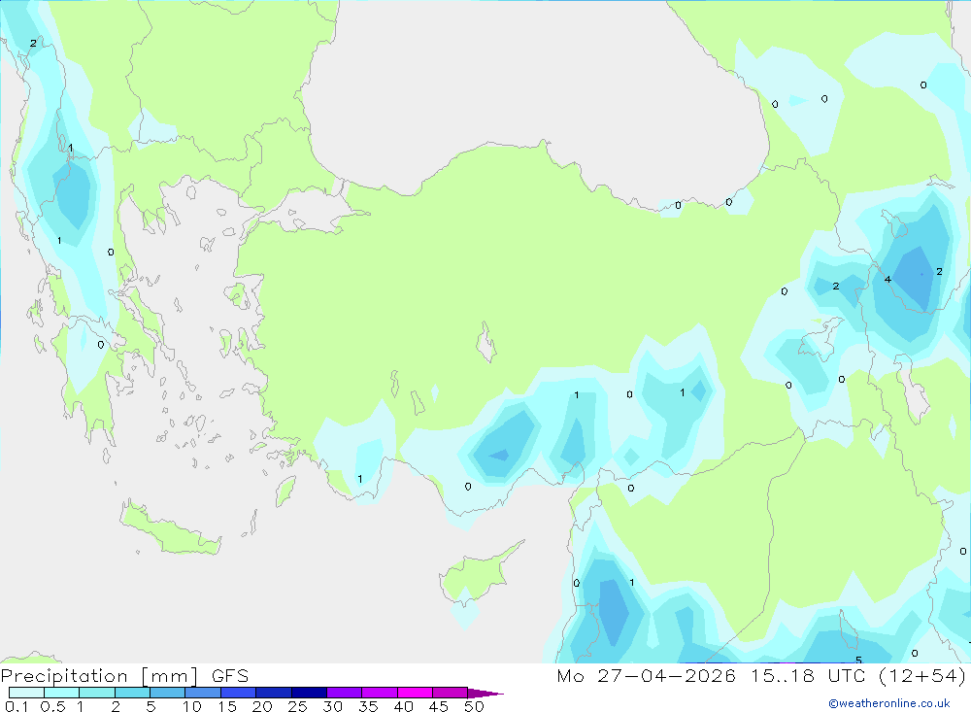The image size is (971, 712).
Task: Click the '0.5' legend scale label
Action: (x=52, y=706)
